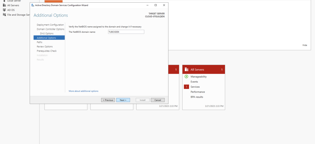Click the Previous button
Viewport: 315px width, 144px height.
(108, 100)
